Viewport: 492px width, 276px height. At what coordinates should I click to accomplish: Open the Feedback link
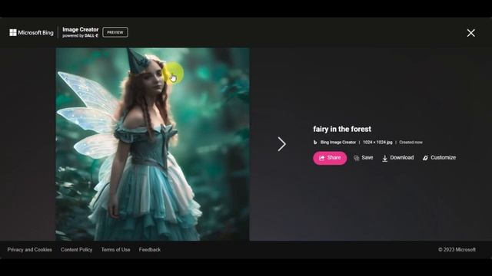pos(150,250)
